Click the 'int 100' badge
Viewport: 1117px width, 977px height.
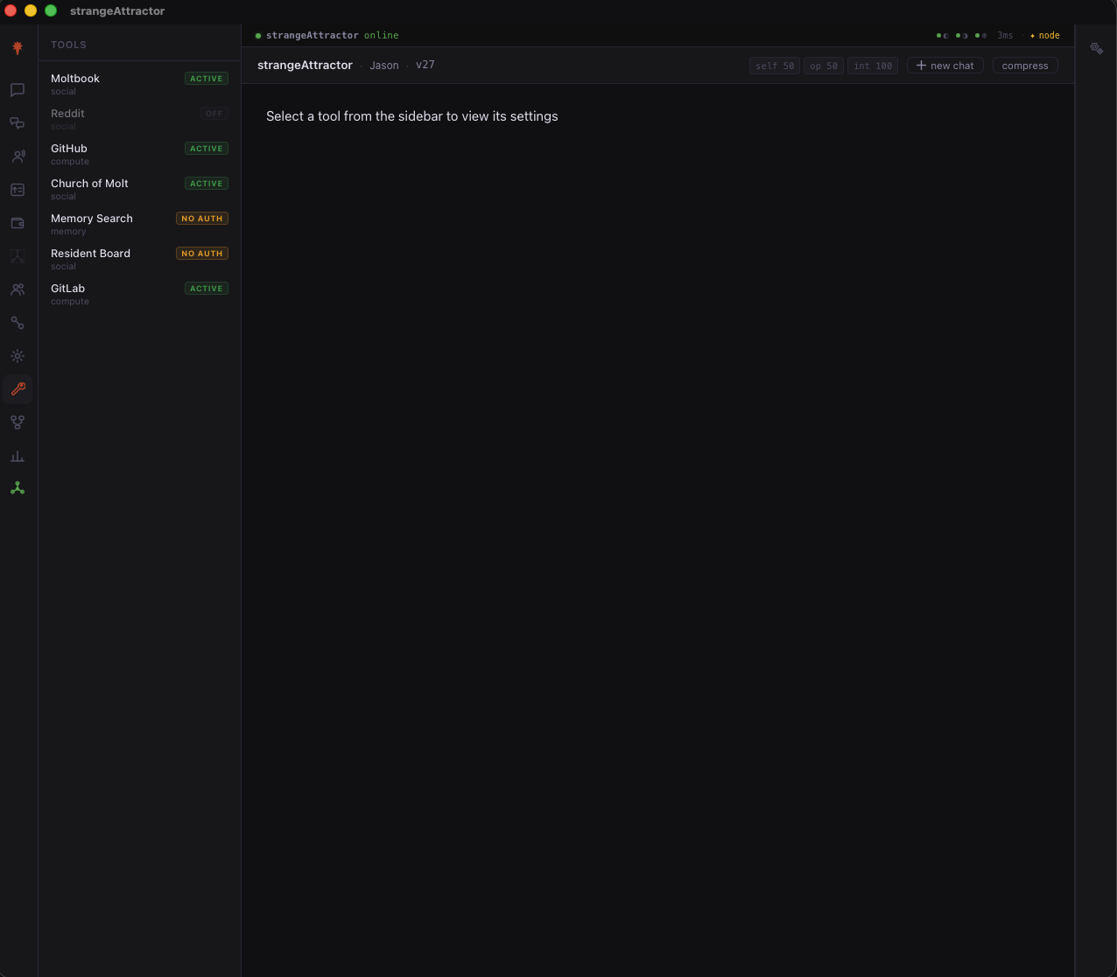pyautogui.click(x=873, y=66)
